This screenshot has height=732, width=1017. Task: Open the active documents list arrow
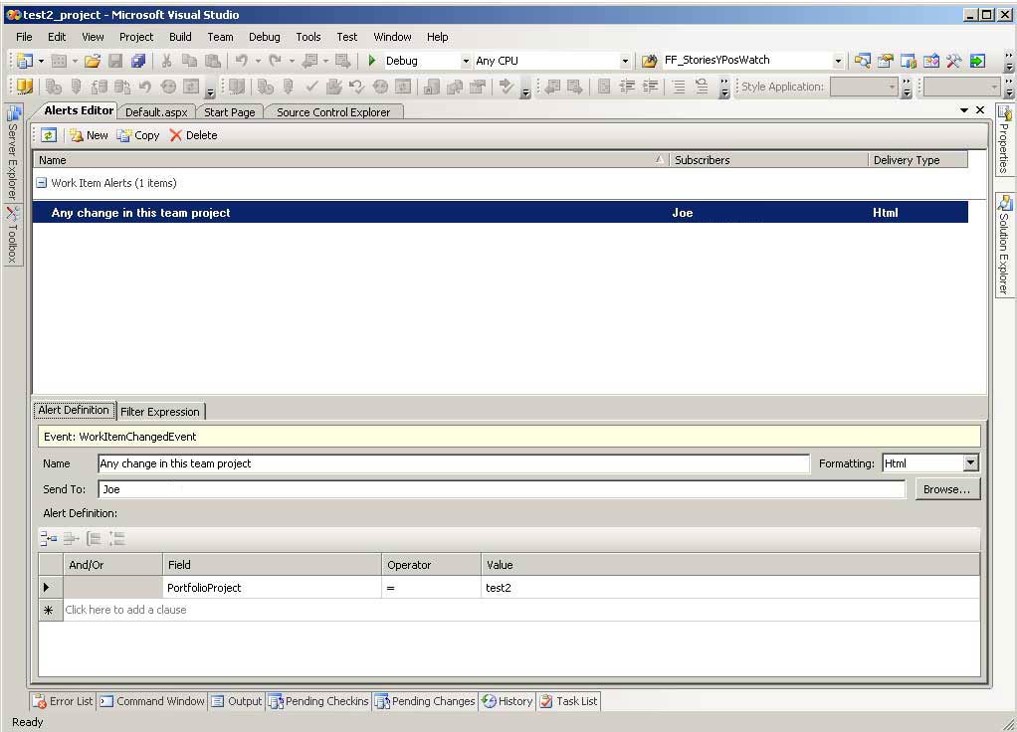964,110
